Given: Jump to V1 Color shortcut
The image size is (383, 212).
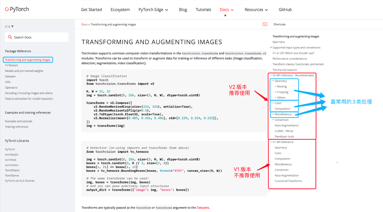Looking at the screenshot, I should click(x=278, y=153).
